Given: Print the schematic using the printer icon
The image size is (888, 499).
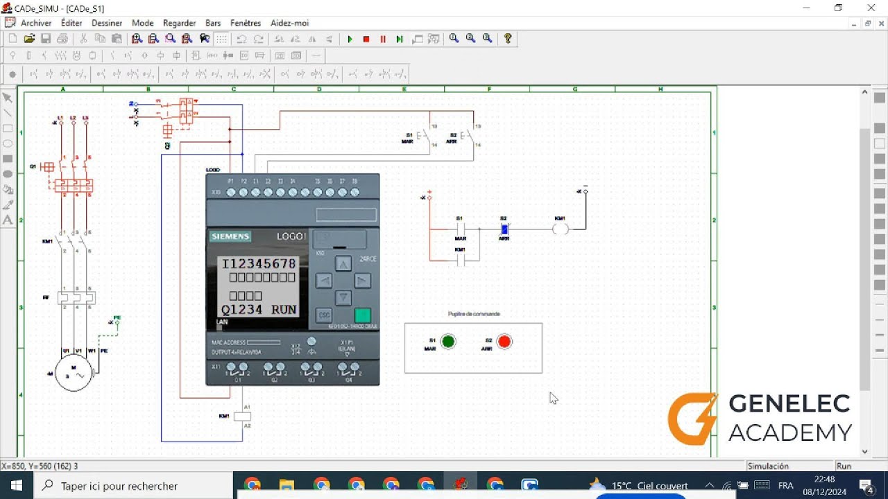Looking at the screenshot, I should (62, 39).
